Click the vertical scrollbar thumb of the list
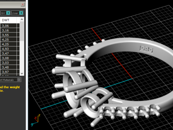The width and height of the screenshot is (173, 130). tap(22, 31)
